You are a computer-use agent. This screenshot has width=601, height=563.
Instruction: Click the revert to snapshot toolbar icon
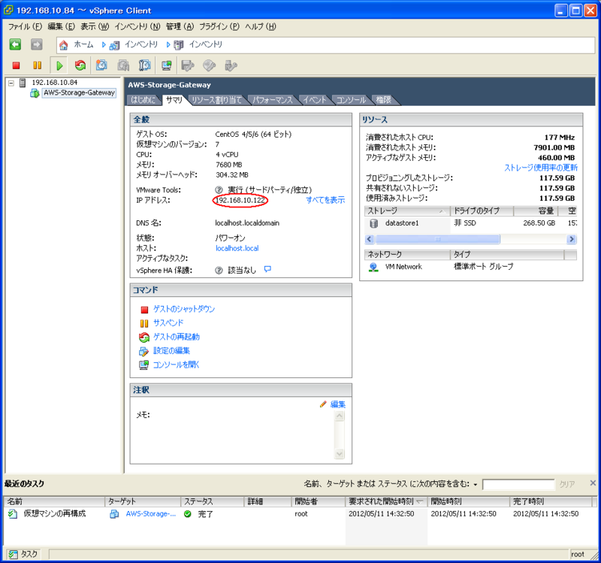click(x=123, y=65)
